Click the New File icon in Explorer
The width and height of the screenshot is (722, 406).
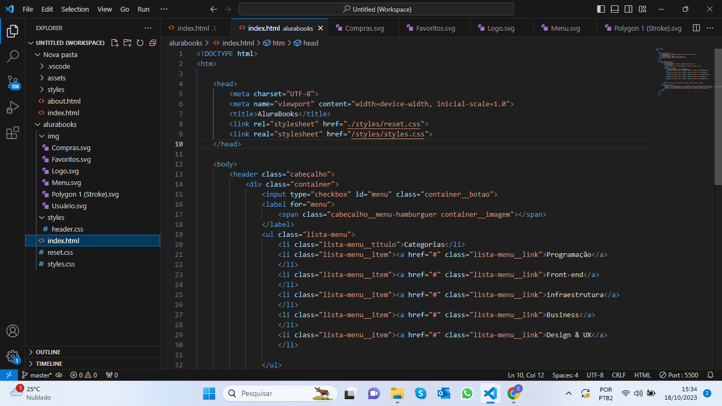[x=115, y=43]
